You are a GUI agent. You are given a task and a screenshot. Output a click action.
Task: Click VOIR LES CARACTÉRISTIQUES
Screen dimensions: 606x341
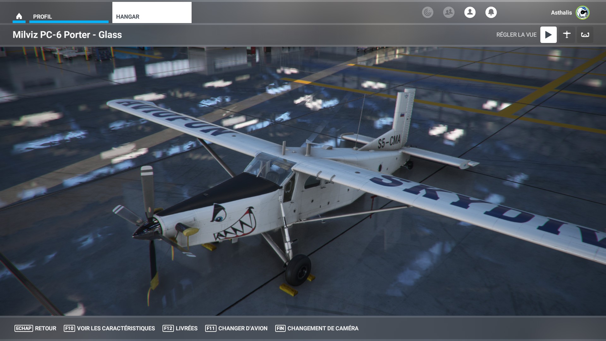click(116, 328)
